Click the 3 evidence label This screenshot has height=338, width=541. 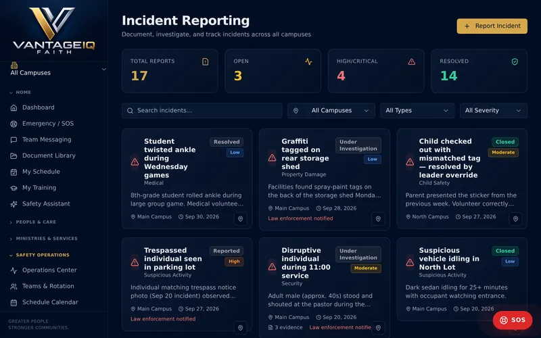[x=285, y=328]
